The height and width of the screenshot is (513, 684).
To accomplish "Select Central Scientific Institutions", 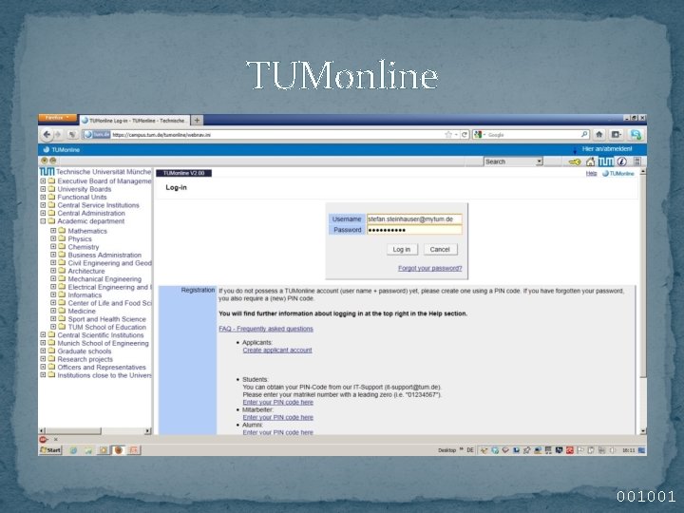I will [101, 335].
